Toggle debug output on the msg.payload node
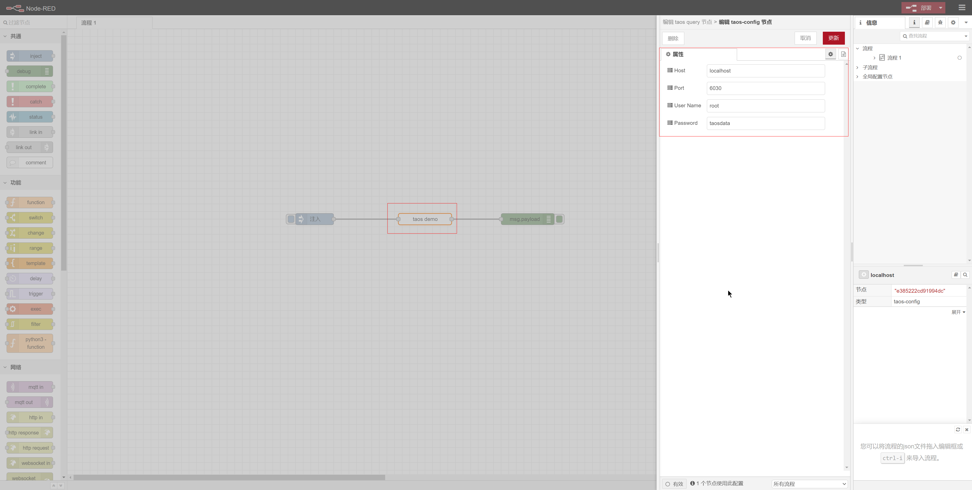 point(559,219)
